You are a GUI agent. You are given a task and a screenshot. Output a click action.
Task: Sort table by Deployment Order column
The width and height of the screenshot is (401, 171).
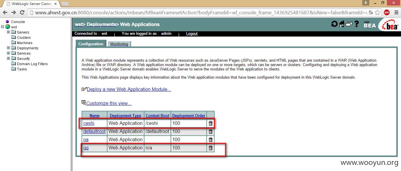click(x=189, y=115)
